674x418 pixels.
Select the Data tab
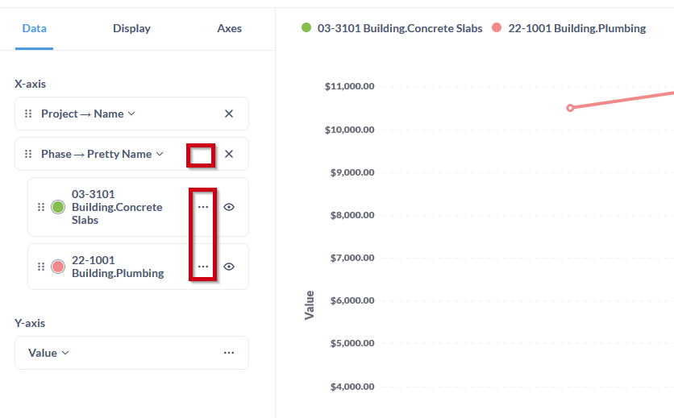click(x=34, y=28)
